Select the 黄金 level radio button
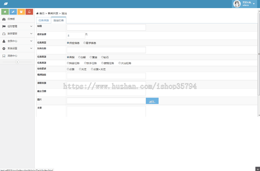This screenshot has height=171, width=260. [x=91, y=57]
